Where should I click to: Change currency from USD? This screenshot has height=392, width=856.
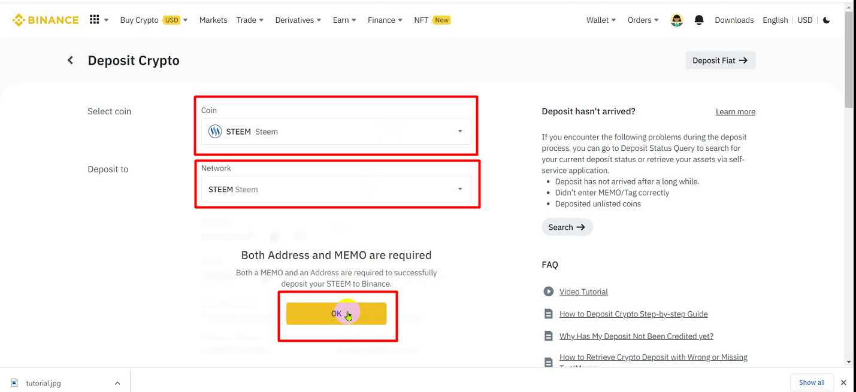(x=805, y=20)
